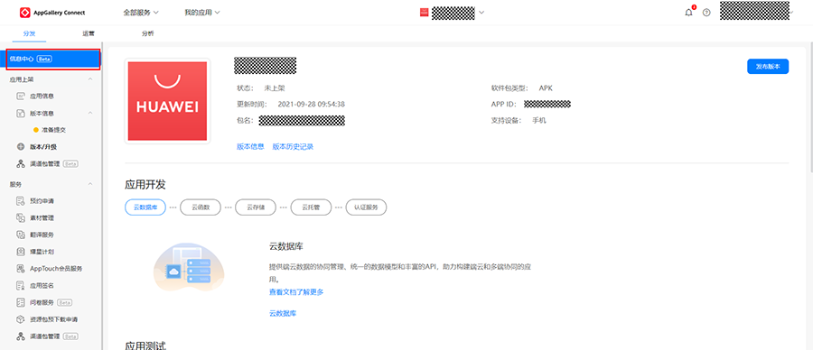This screenshot has width=813, height=350.
Task: Click the 手机 supported device value
Action: (539, 121)
